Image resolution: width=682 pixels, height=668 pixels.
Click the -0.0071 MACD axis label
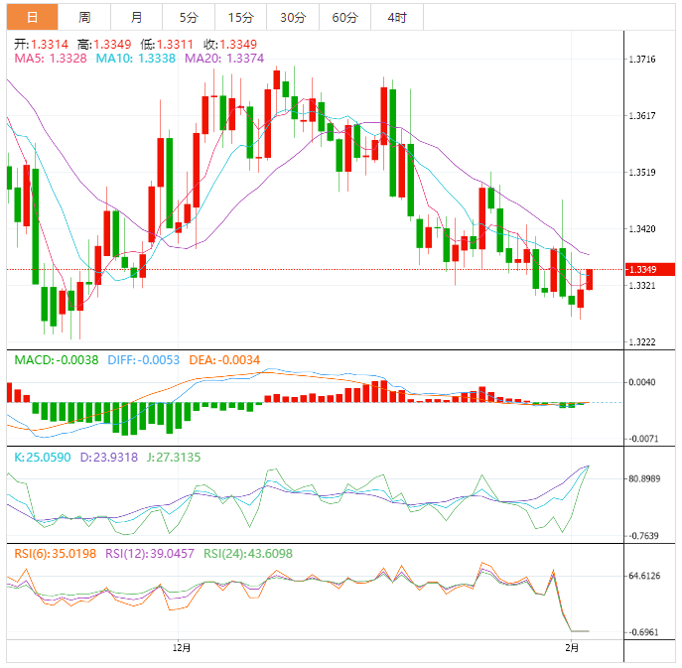[x=643, y=439]
